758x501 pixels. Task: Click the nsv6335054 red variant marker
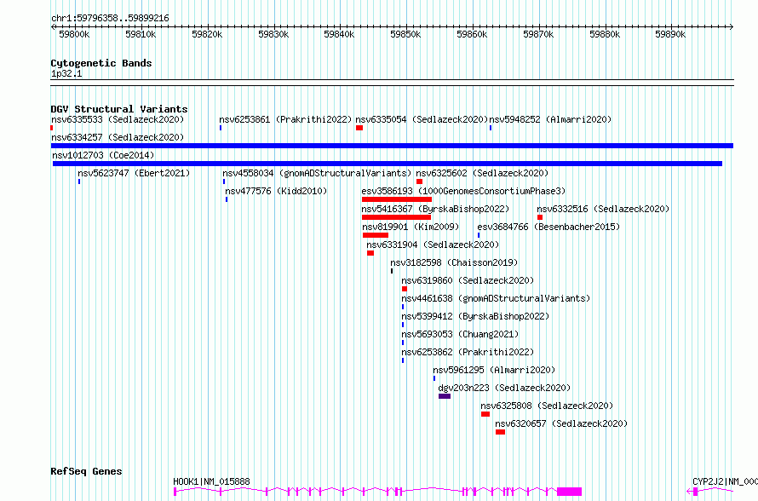(x=359, y=128)
